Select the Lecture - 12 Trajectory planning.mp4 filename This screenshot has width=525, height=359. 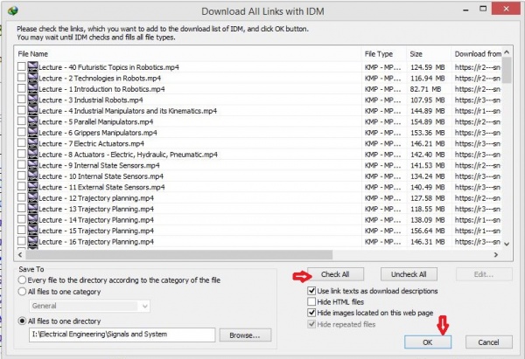point(96,198)
